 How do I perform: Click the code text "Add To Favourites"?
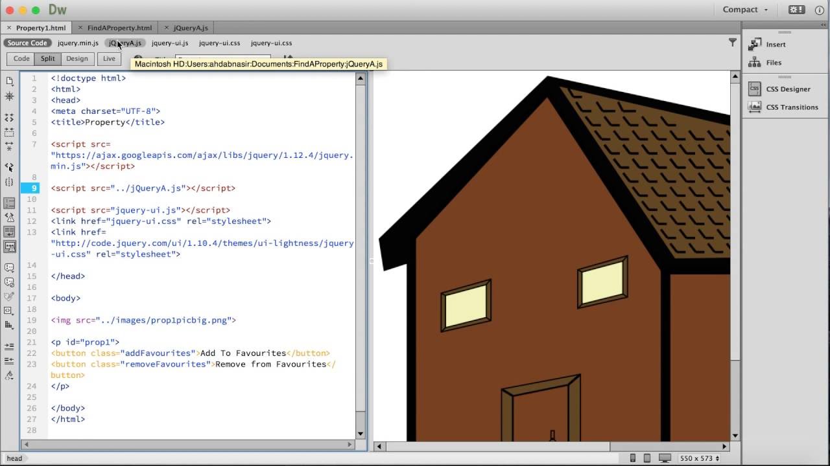click(x=243, y=353)
